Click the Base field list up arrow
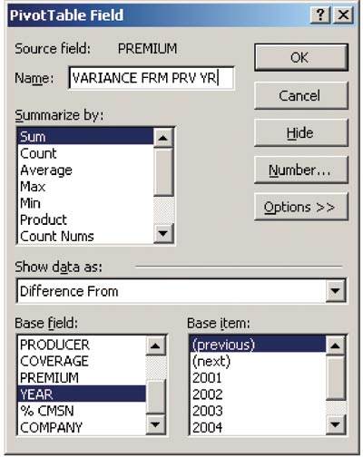 coord(155,345)
